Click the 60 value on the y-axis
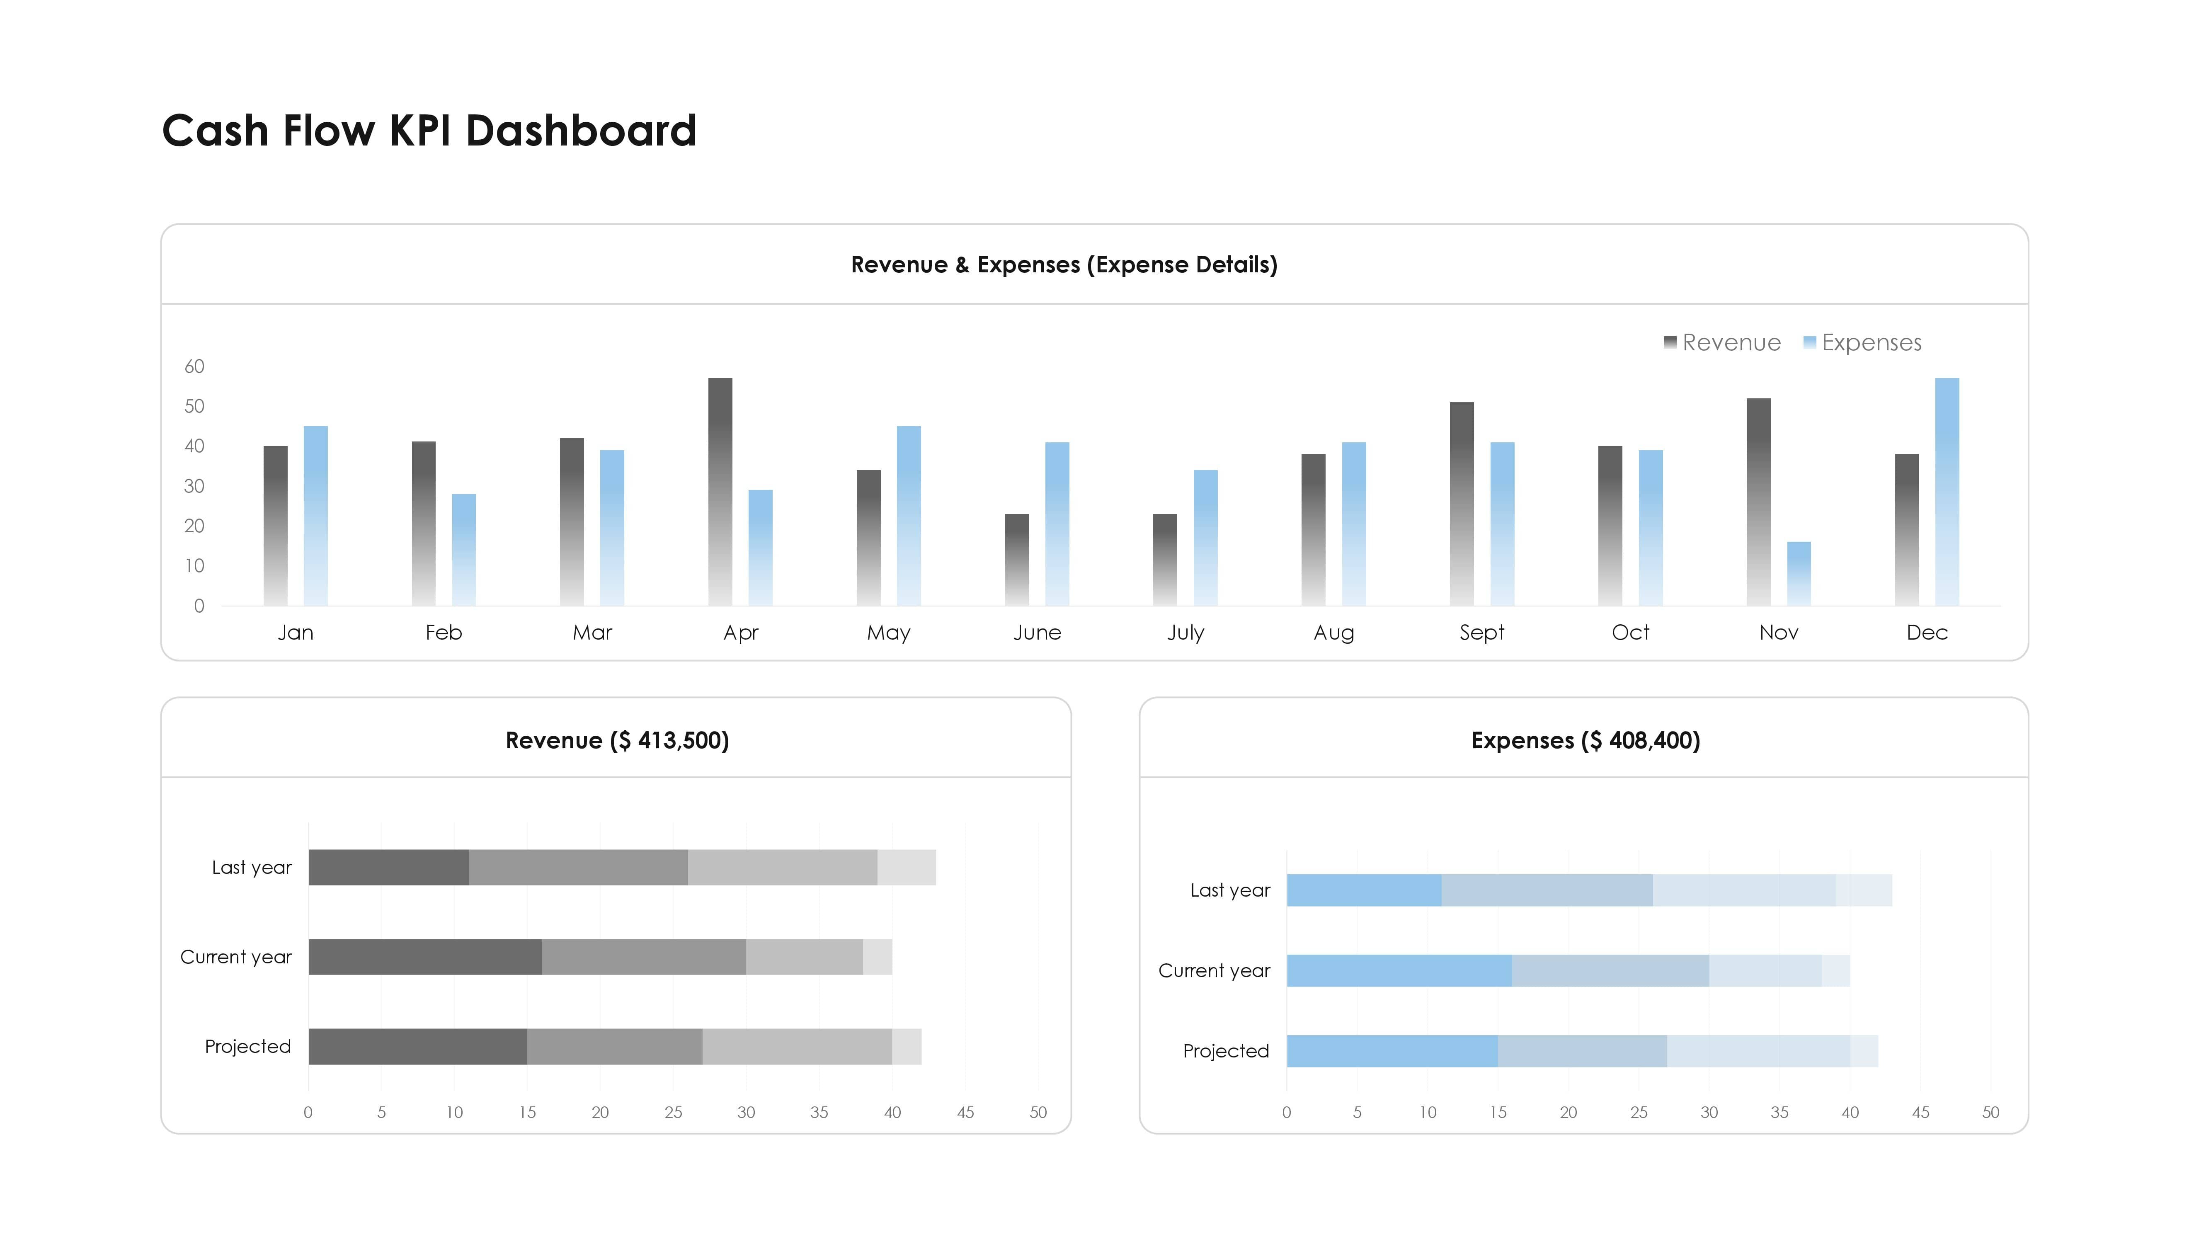The height and width of the screenshot is (1244, 2211). [x=195, y=366]
